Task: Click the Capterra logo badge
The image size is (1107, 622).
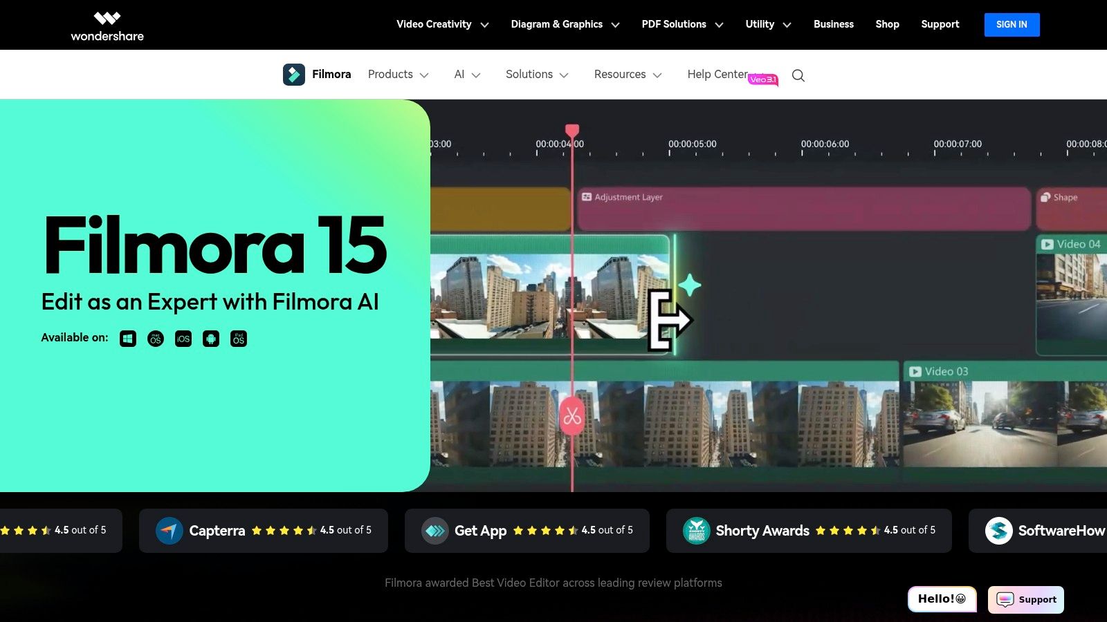Action: (170, 530)
